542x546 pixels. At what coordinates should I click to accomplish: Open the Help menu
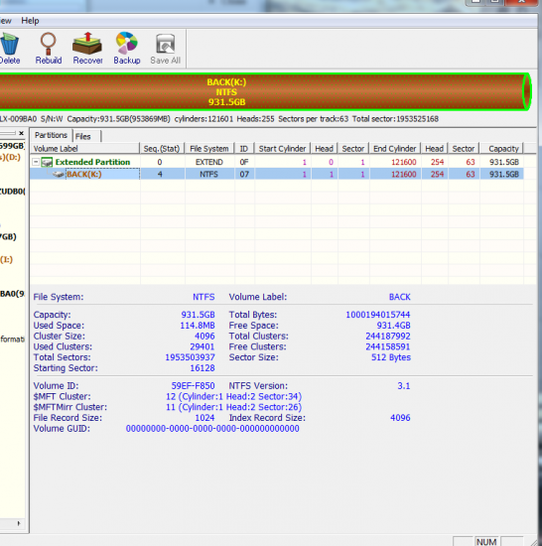(x=30, y=21)
